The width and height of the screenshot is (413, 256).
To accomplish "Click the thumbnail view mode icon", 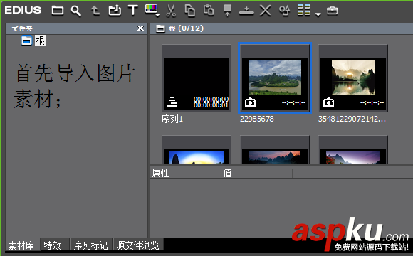I will click(303, 10).
